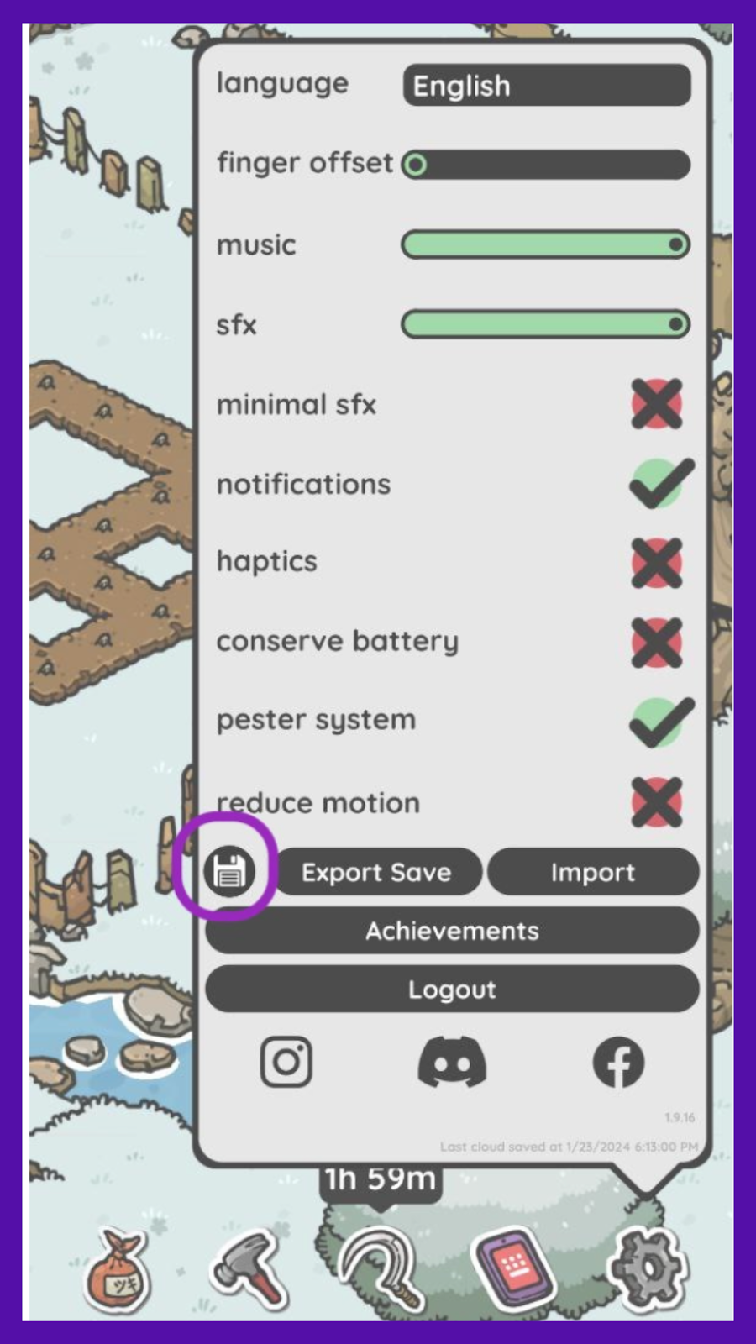756x1344 pixels.
Task: Open the Achievements menu
Action: pos(452,931)
